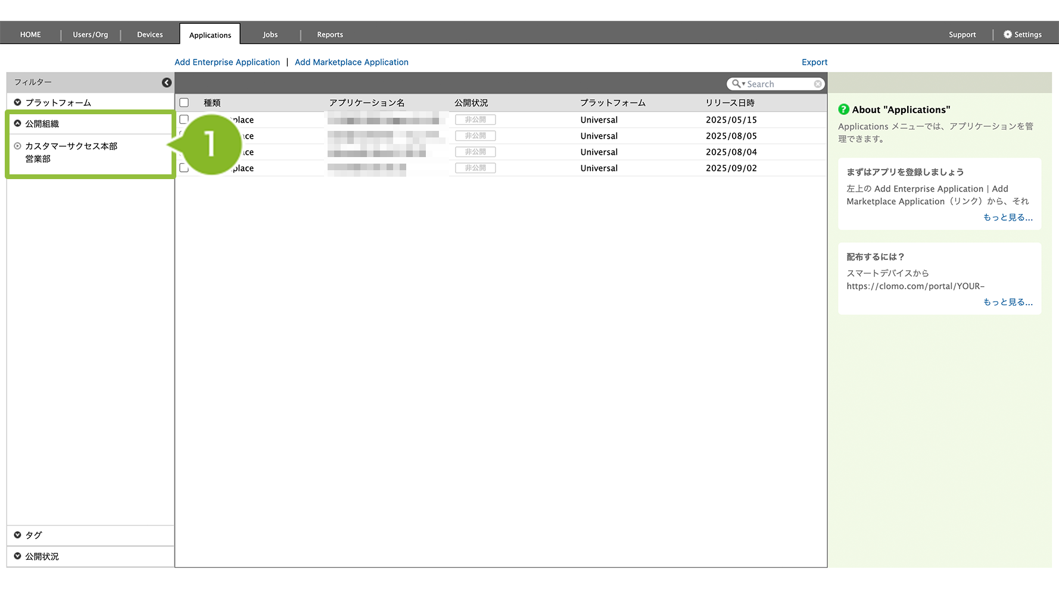1059x595 pixels.
Task: Click the Settings gear icon
Action: click(x=1007, y=35)
